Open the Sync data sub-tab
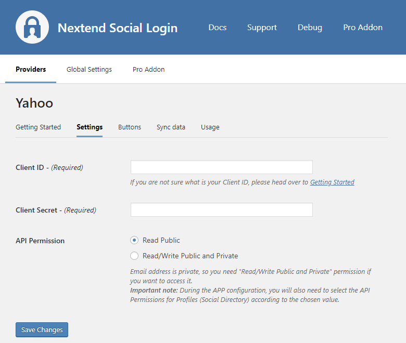 point(171,127)
